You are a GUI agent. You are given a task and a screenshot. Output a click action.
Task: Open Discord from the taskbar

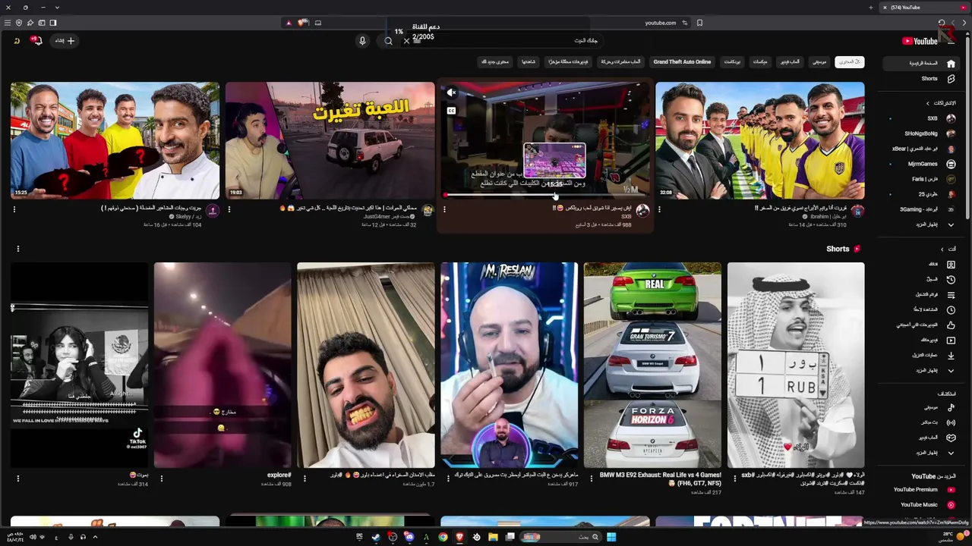tap(409, 537)
